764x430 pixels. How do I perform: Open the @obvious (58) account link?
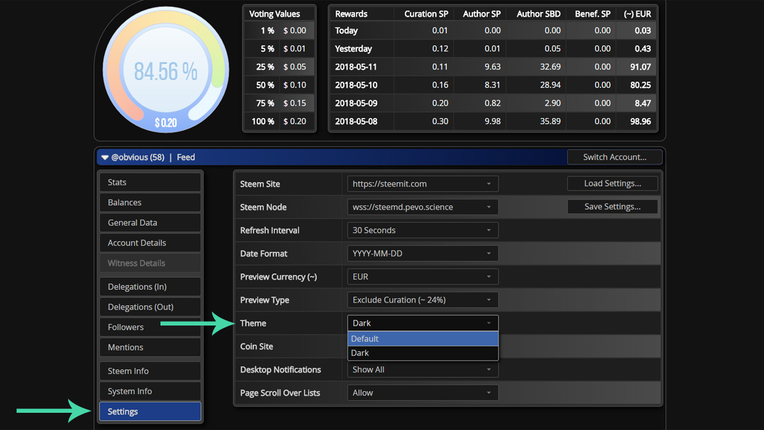click(x=138, y=157)
